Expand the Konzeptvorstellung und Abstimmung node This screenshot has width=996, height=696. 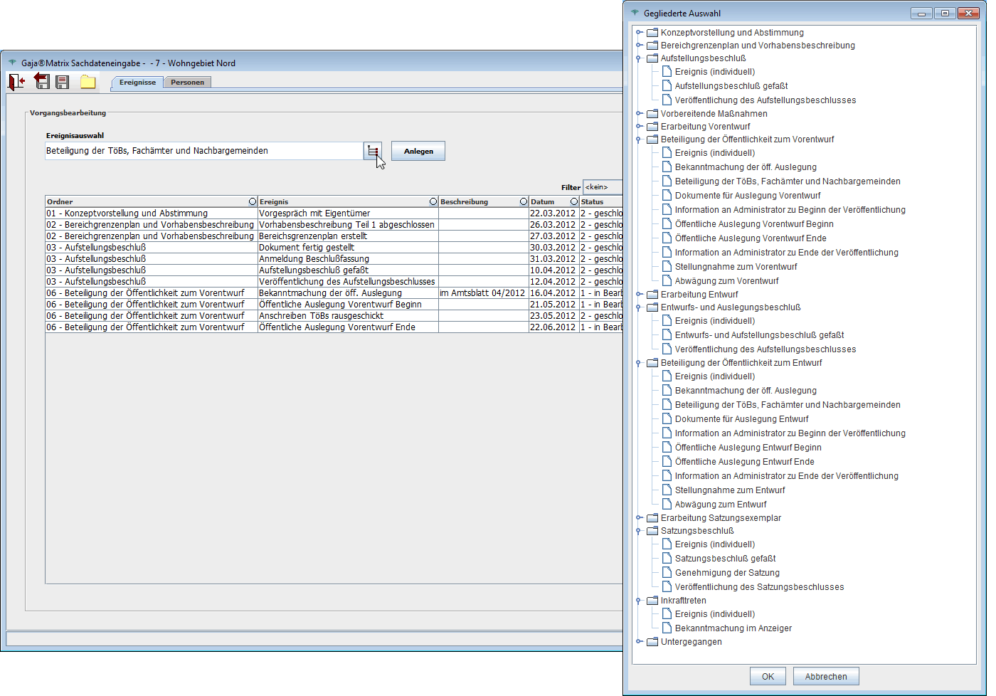(639, 33)
